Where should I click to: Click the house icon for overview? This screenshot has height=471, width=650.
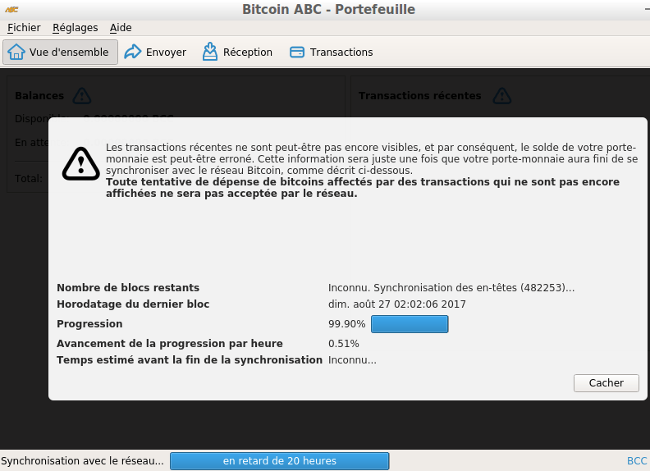coord(16,52)
